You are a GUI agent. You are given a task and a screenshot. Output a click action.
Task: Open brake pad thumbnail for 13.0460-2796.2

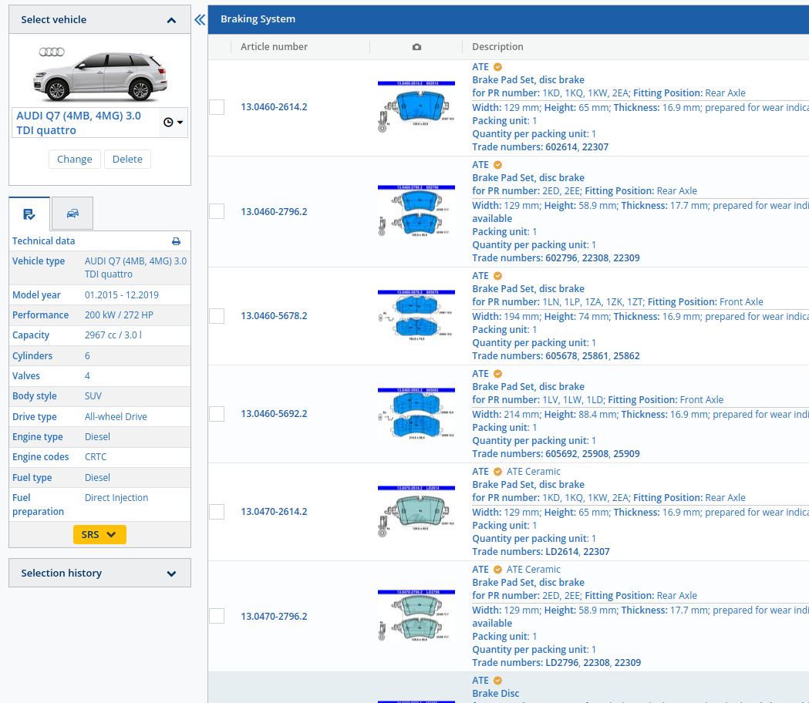tap(416, 211)
